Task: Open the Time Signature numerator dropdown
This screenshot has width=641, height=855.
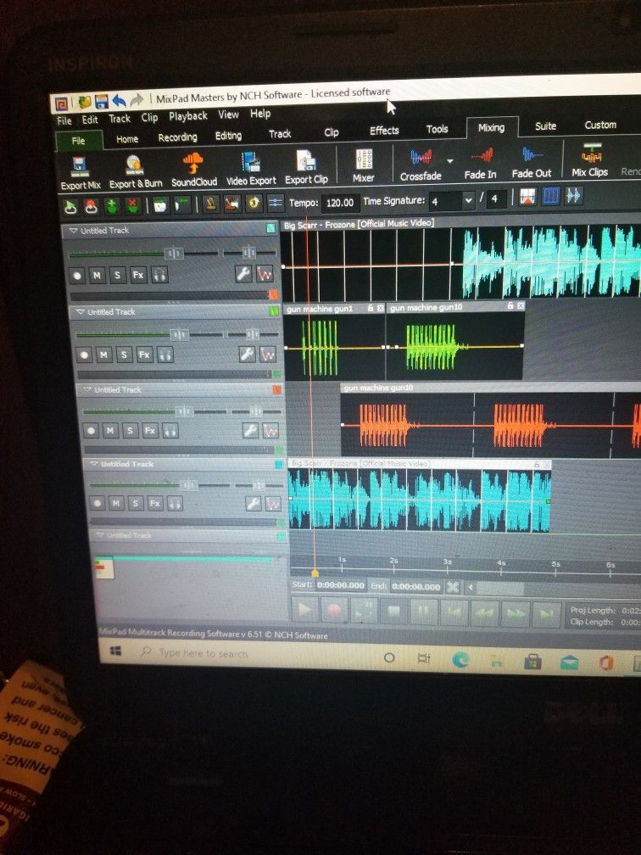Action: point(468,201)
